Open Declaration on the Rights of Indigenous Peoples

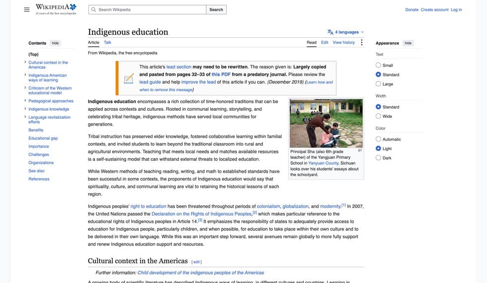coord(201,214)
